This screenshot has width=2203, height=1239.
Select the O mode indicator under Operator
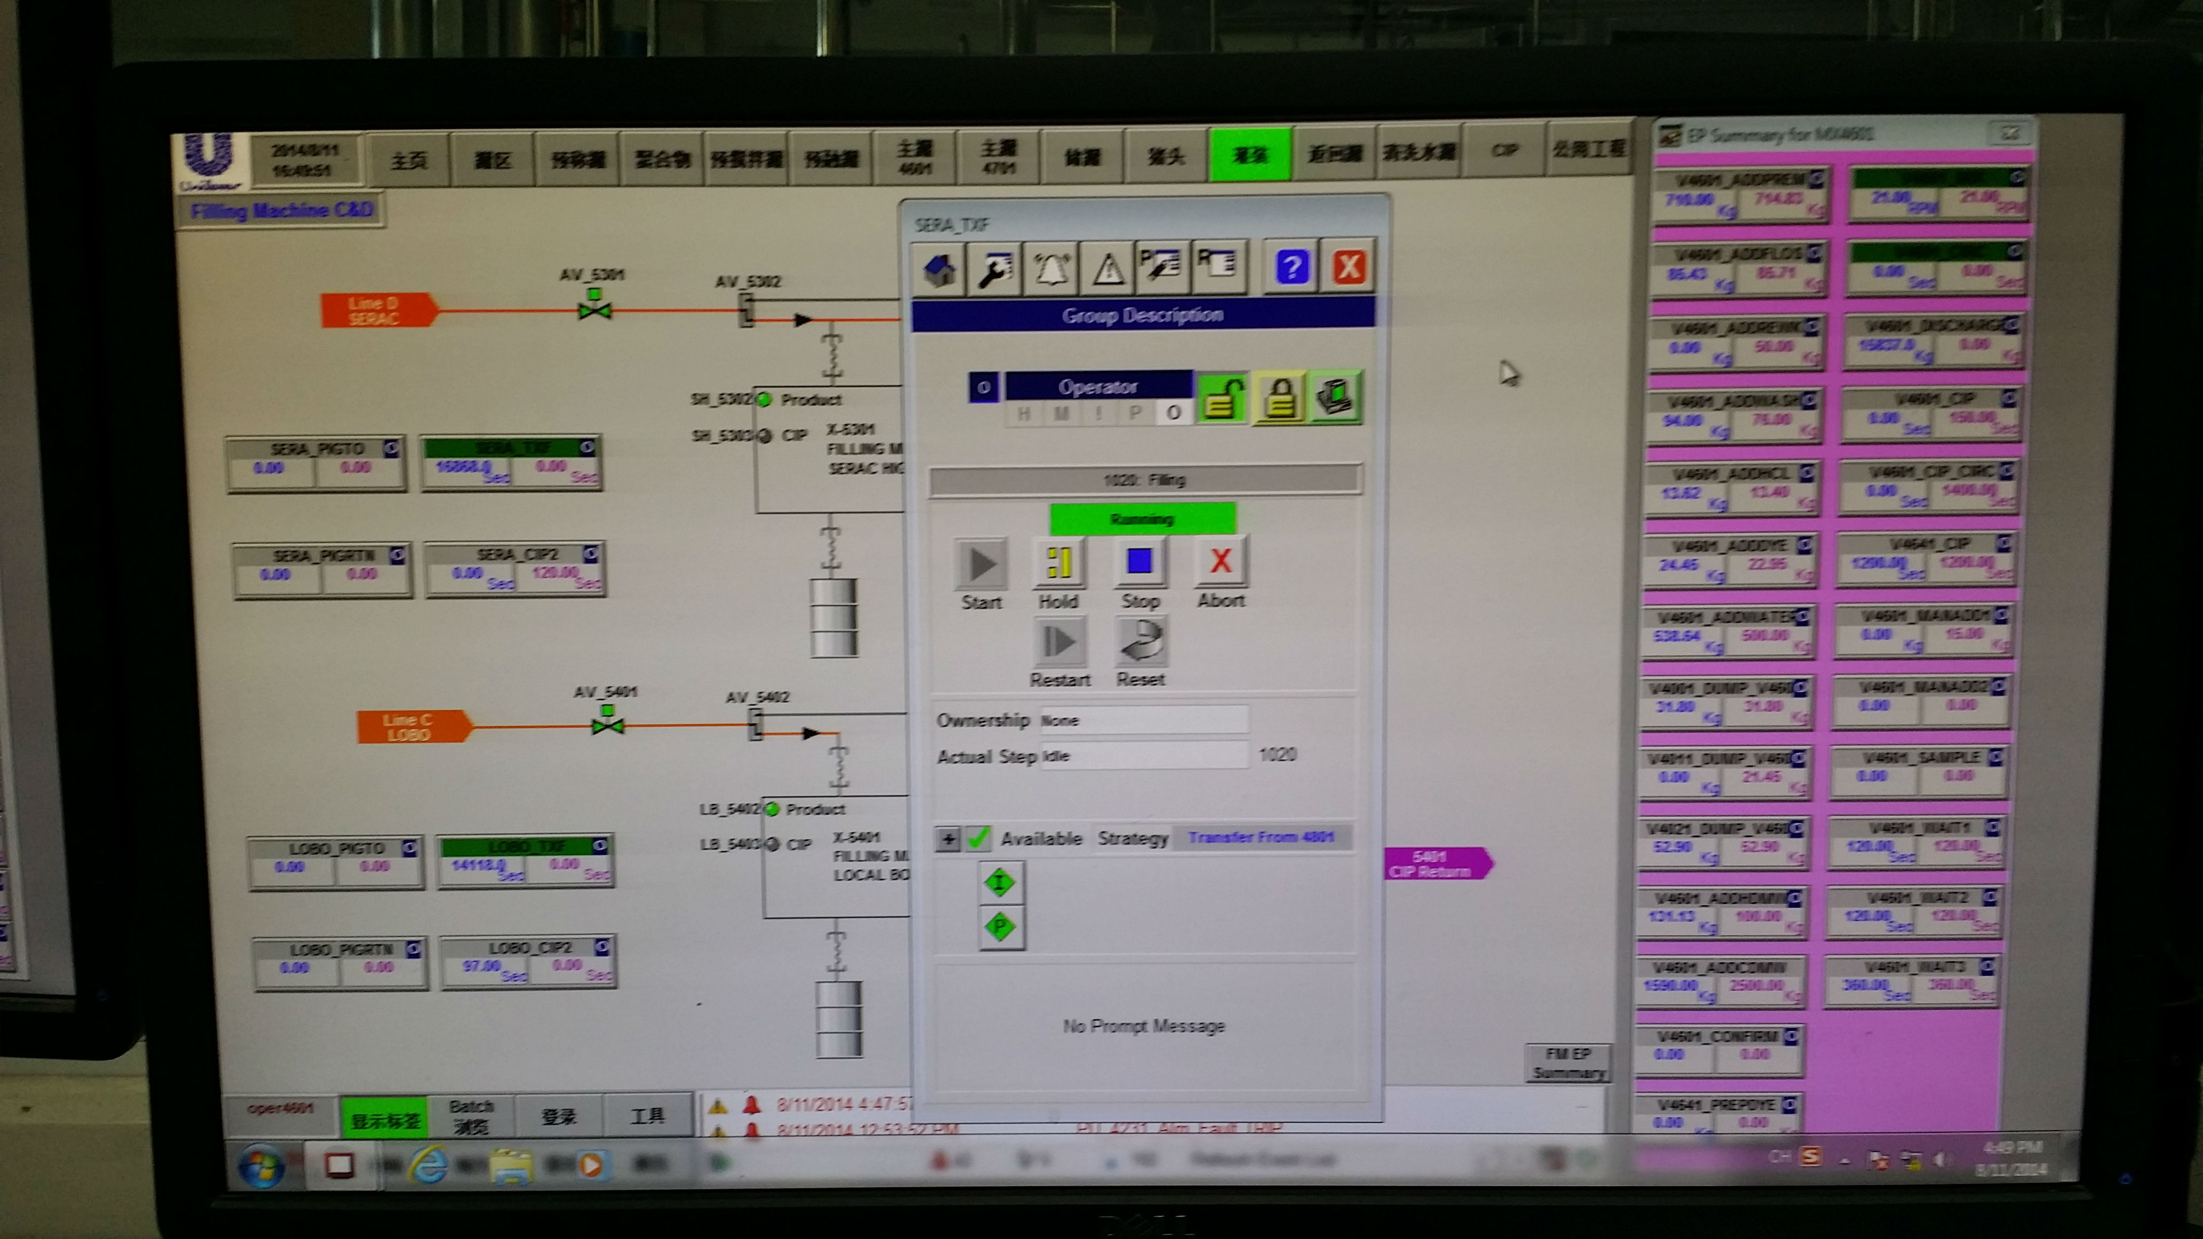(x=1174, y=413)
